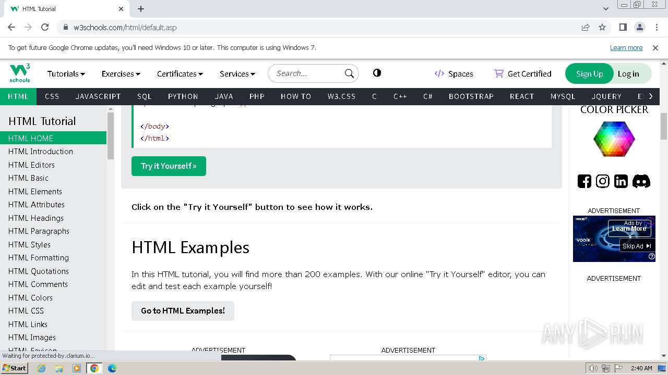Screen dimensions: 668x375
Task: Select HTML HOME in sidebar
Action: pyautogui.click(x=53, y=138)
